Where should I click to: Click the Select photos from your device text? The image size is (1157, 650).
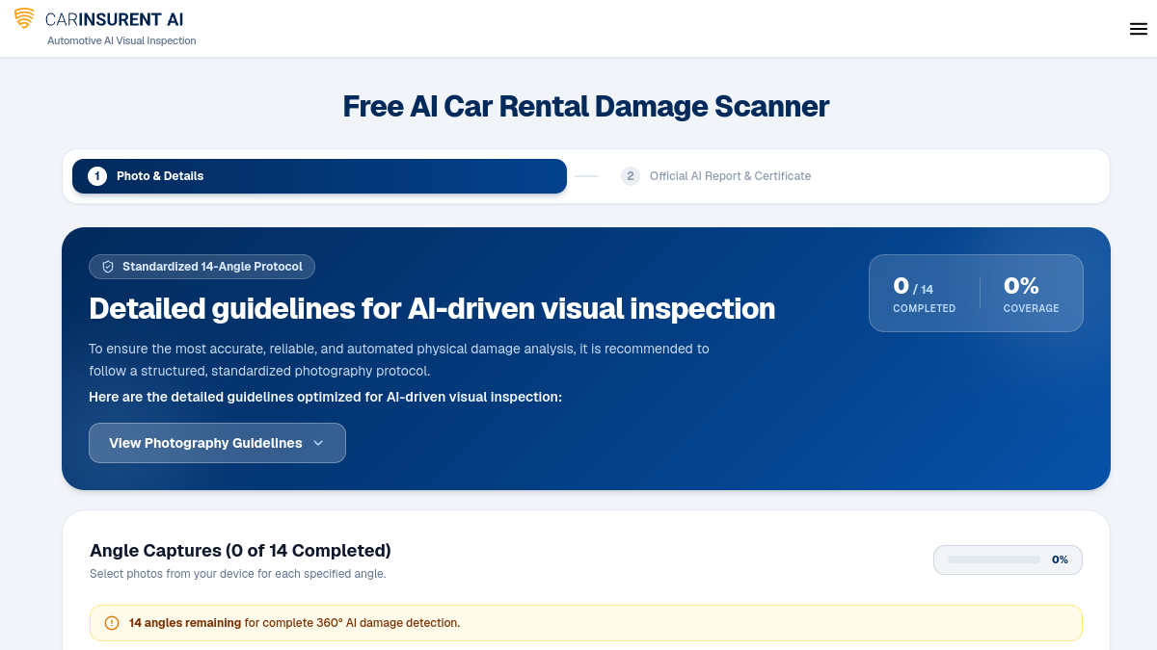pyautogui.click(x=237, y=574)
